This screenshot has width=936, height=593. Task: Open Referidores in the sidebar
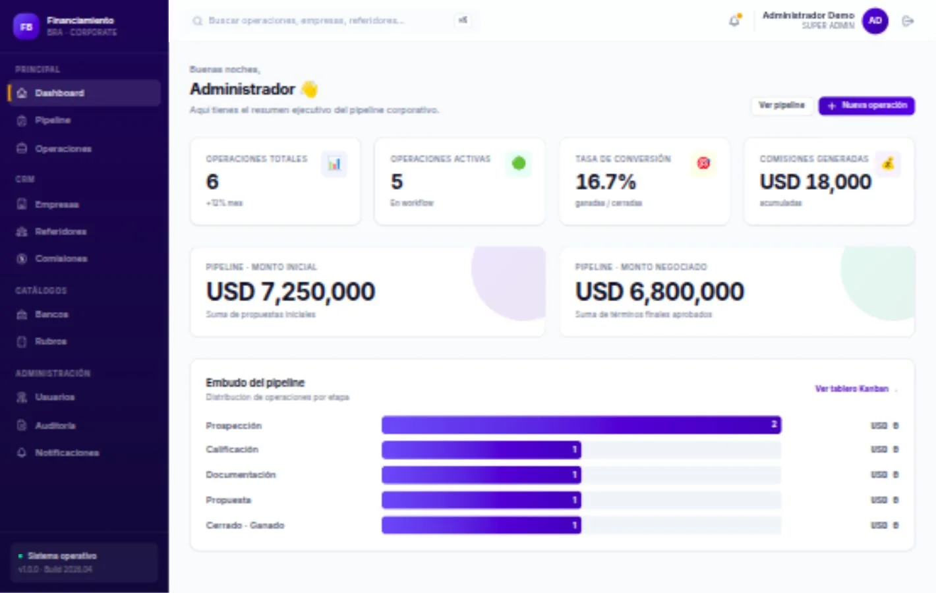click(x=84, y=231)
